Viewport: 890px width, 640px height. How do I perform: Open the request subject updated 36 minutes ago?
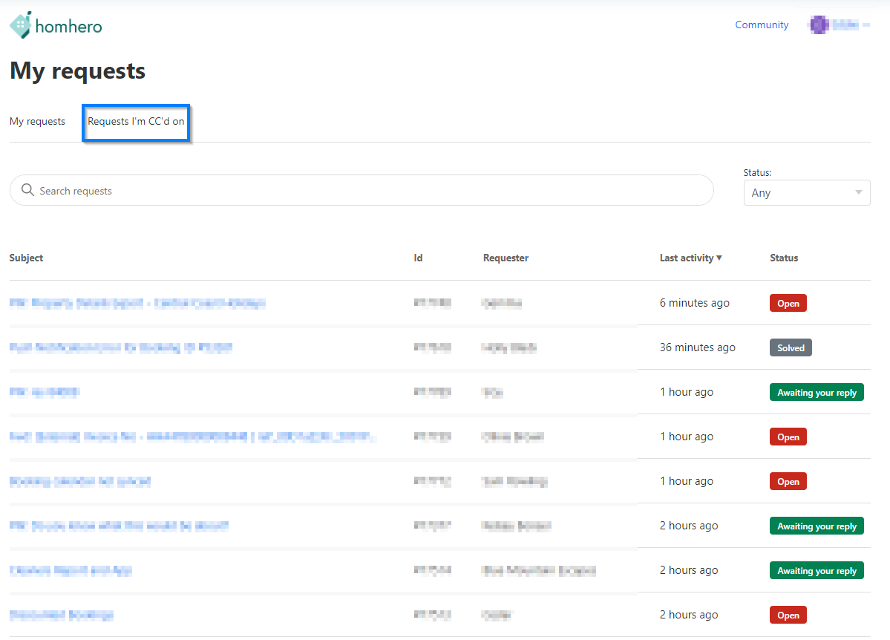click(x=121, y=347)
